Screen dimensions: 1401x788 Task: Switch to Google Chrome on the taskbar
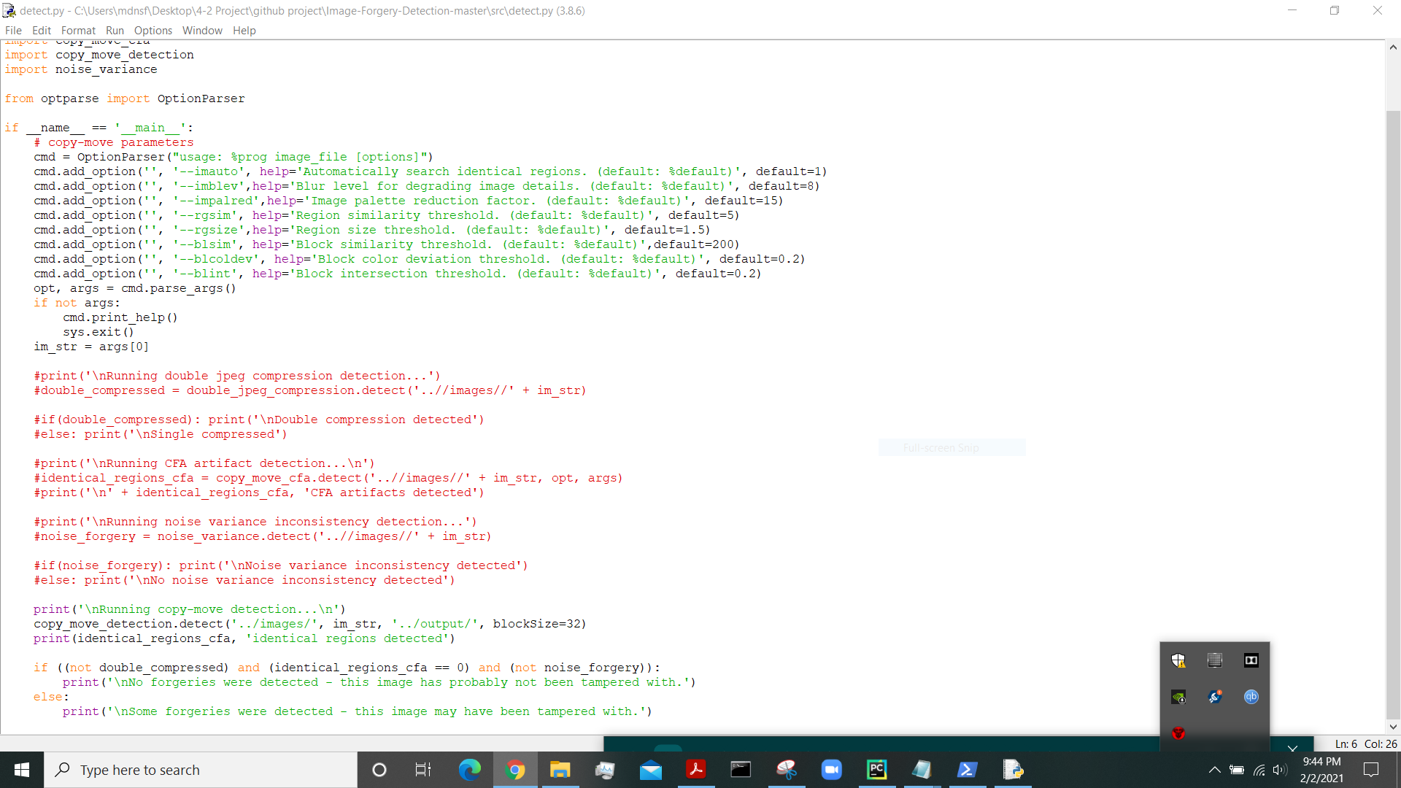coord(515,770)
